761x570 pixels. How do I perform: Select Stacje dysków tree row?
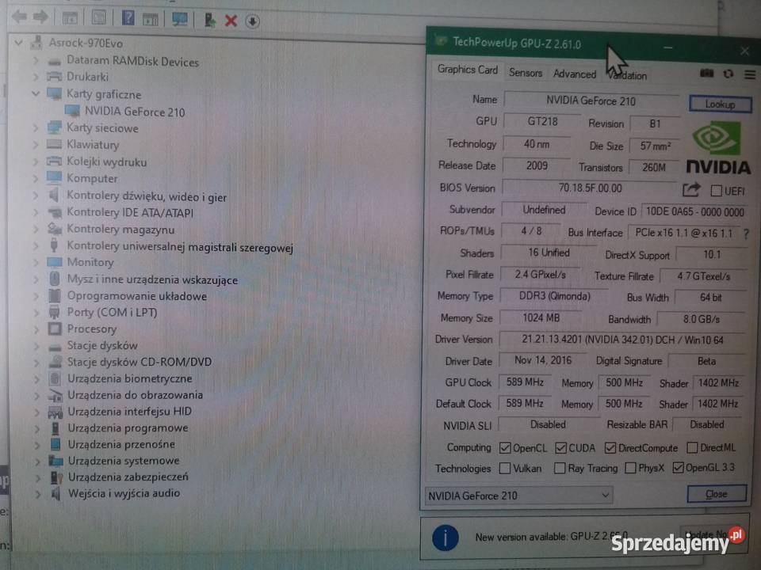click(102, 346)
